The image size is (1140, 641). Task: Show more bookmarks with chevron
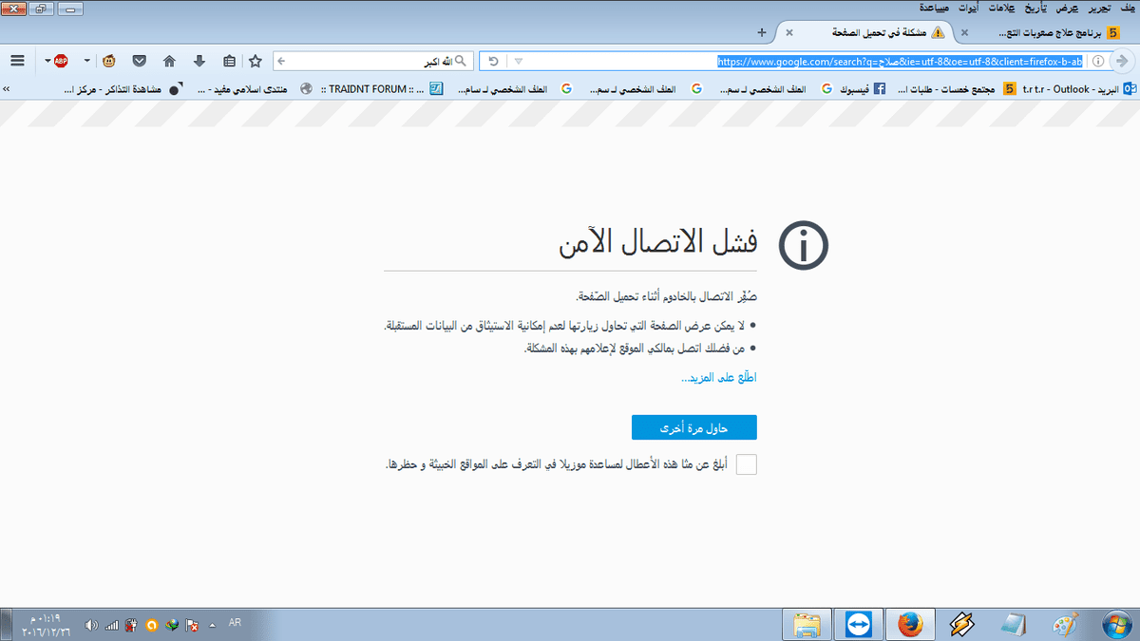tap(8, 89)
